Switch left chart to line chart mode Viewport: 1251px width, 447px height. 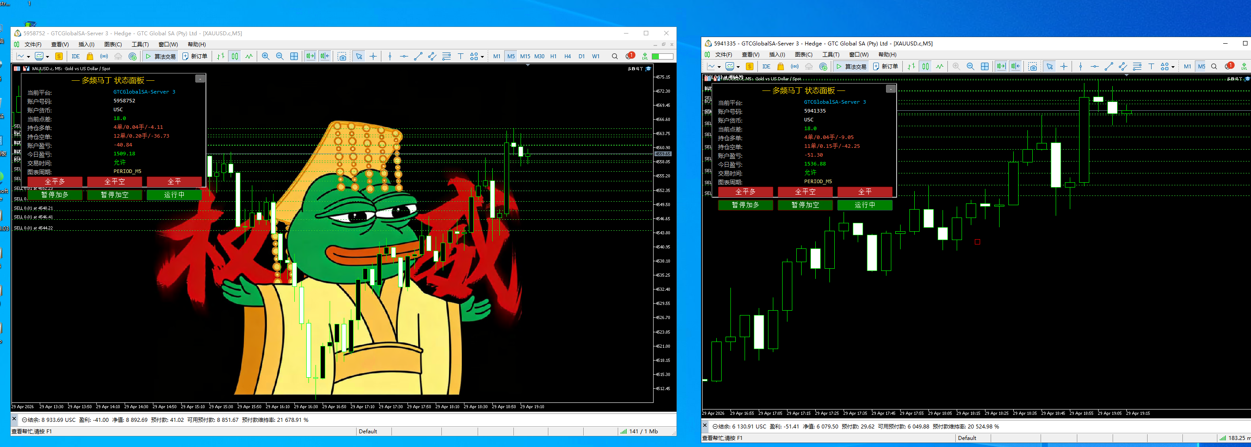249,56
